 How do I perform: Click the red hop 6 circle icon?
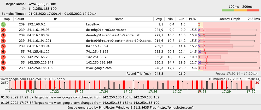(3, 52)
